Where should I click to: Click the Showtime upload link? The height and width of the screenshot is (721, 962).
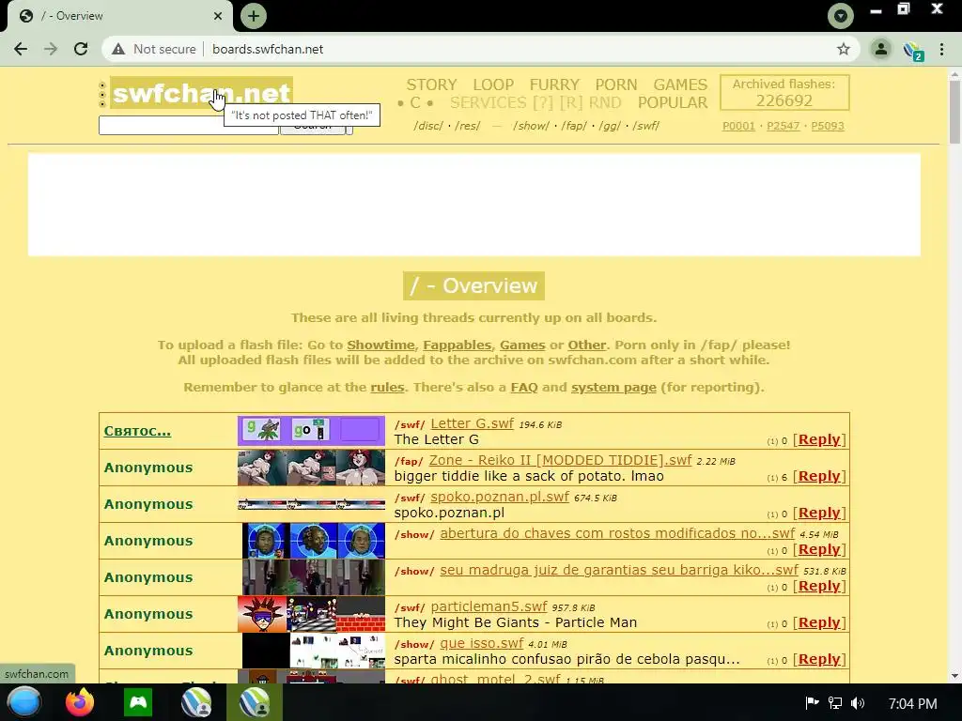point(380,345)
